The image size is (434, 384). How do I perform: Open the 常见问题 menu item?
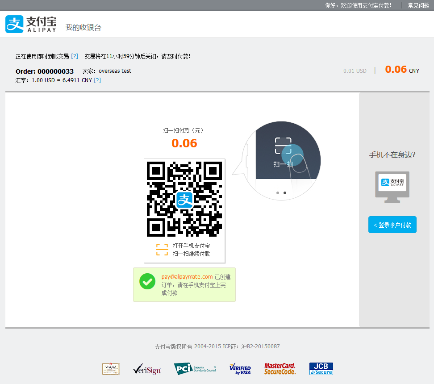418,5
